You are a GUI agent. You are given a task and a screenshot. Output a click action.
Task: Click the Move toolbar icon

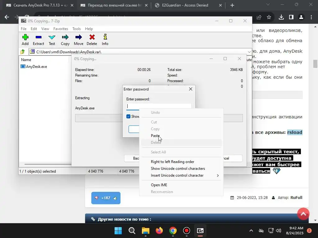[x=79, y=40]
